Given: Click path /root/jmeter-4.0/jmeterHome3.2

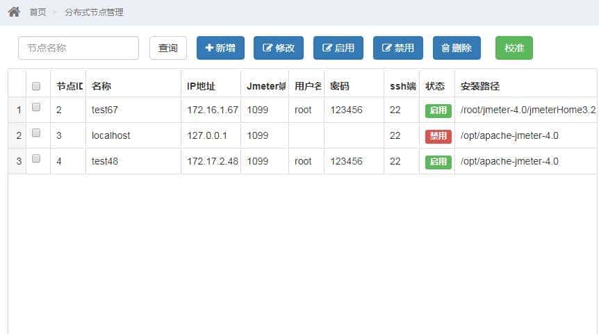Looking at the screenshot, I should 528,110.
